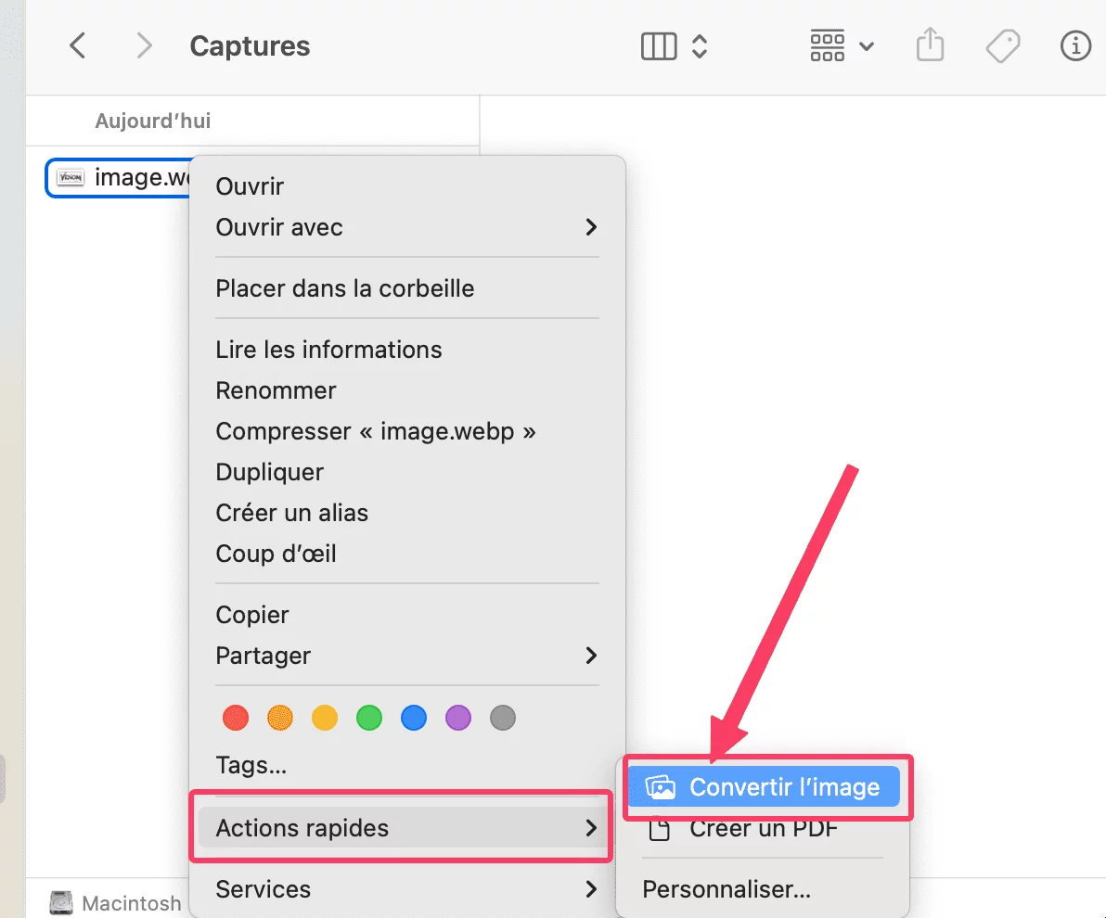This screenshot has height=918, width=1106.
Task: Choose Renommer in context menu
Action: pyautogui.click(x=406, y=390)
